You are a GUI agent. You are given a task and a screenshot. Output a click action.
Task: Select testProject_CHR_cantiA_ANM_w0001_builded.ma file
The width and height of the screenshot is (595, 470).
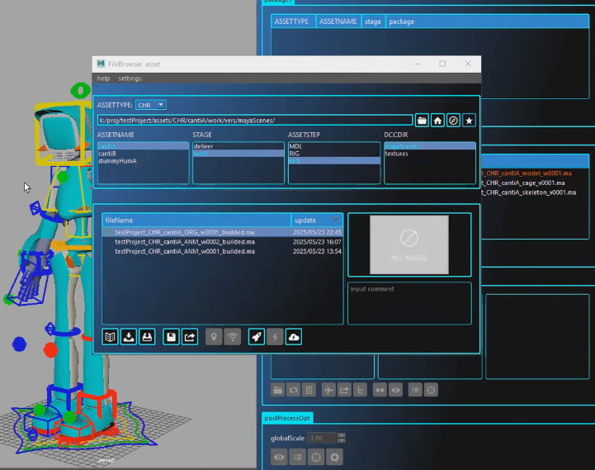pyautogui.click(x=222, y=251)
